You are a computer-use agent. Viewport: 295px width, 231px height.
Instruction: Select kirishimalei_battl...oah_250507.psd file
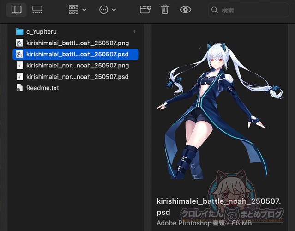pos(76,54)
